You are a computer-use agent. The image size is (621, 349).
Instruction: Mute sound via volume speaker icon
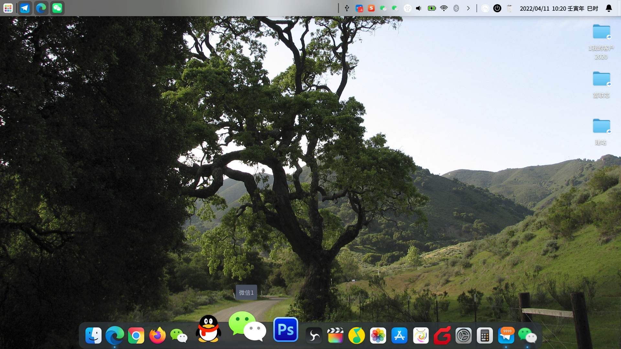point(419,8)
